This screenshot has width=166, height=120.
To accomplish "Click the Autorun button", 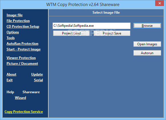I will click(x=147, y=53).
